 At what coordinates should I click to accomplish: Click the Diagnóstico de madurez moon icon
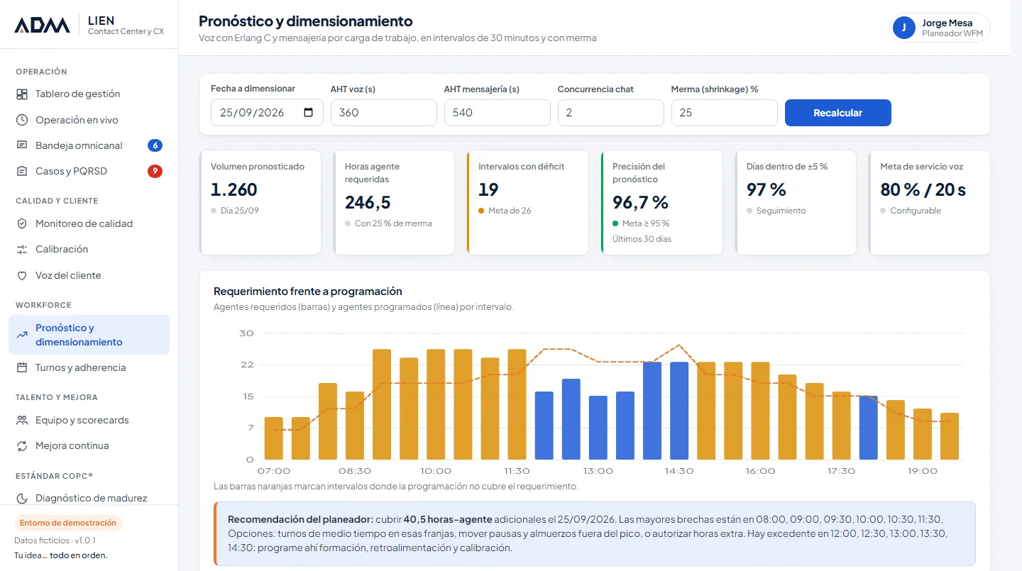click(22, 498)
